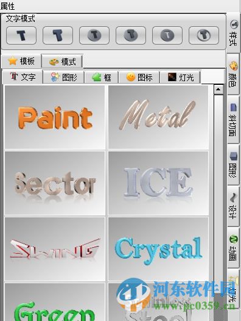Switch to the 图形 shapes tab

63,77
